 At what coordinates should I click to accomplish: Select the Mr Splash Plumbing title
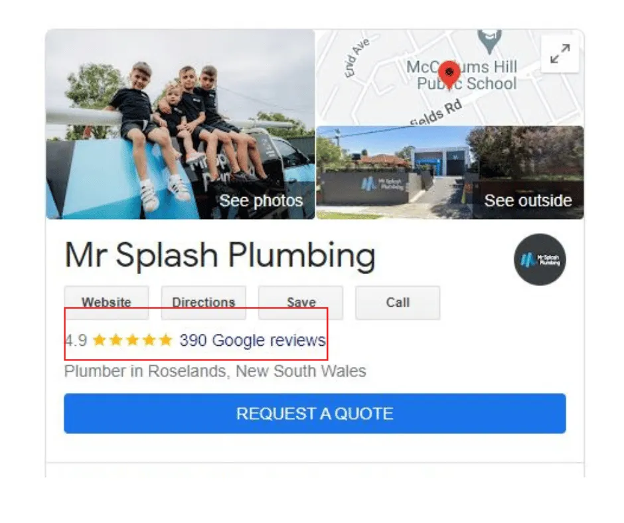coord(220,256)
